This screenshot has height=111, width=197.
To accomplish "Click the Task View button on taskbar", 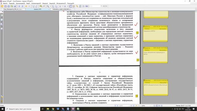I will tap(43, 109).
